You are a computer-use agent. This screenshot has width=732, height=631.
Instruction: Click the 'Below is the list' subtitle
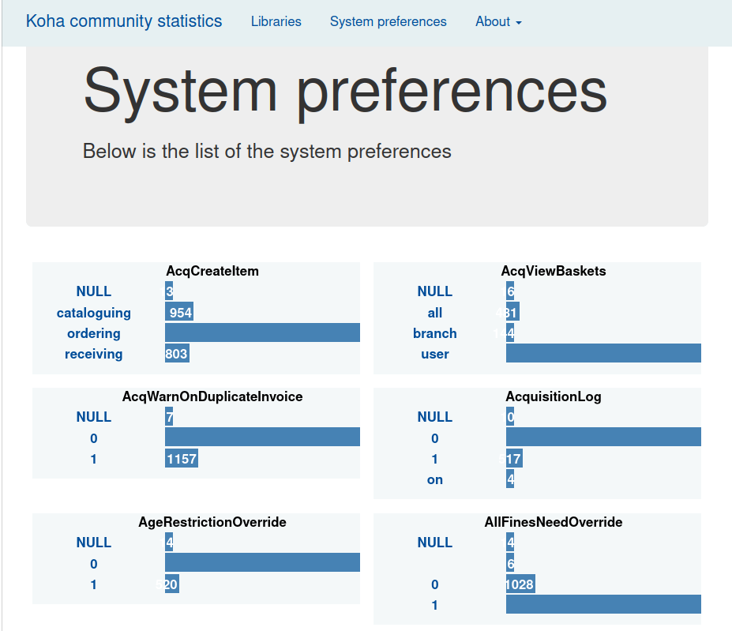(267, 152)
